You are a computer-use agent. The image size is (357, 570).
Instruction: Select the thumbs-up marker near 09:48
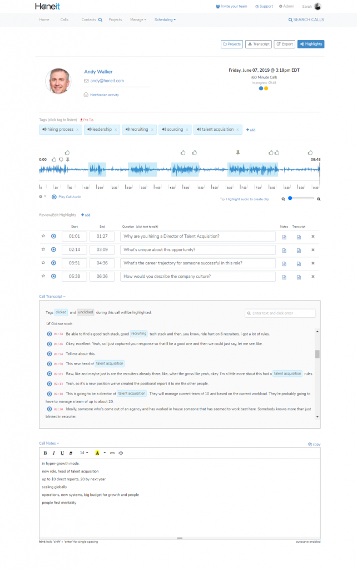[310, 153]
